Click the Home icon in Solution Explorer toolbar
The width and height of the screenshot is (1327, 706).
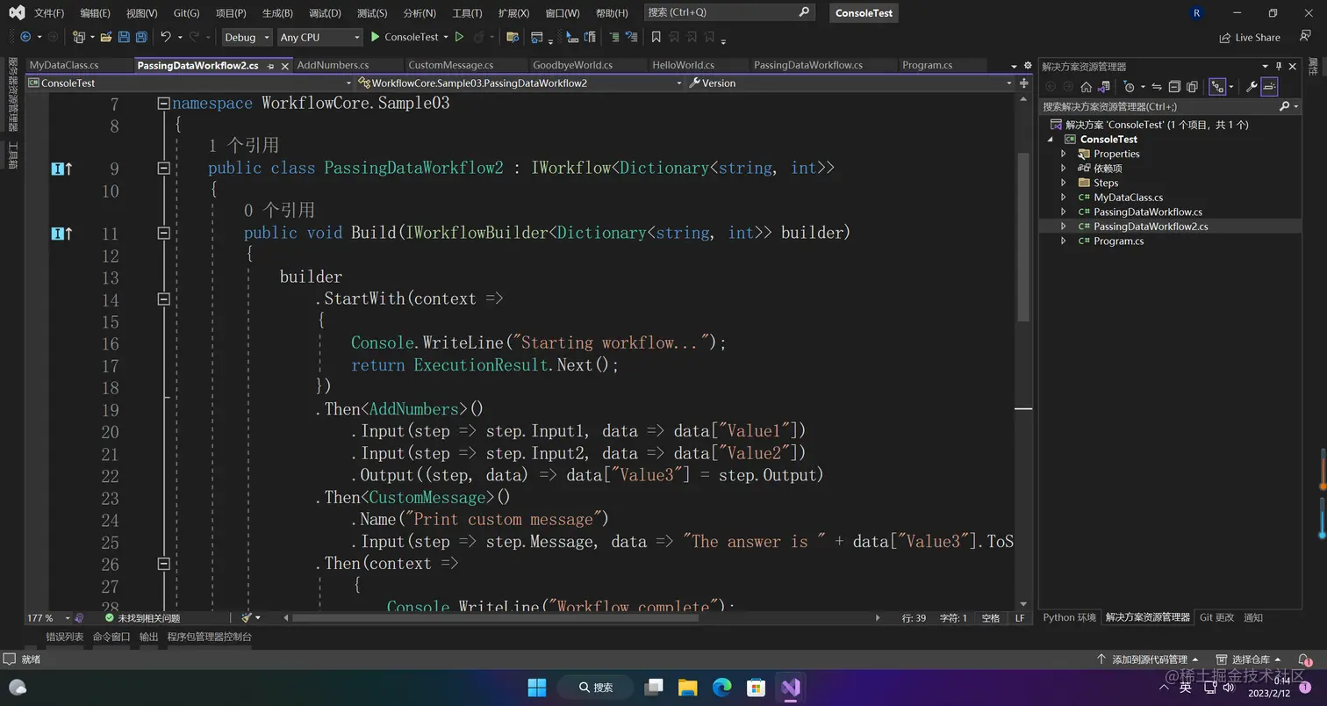1086,86
